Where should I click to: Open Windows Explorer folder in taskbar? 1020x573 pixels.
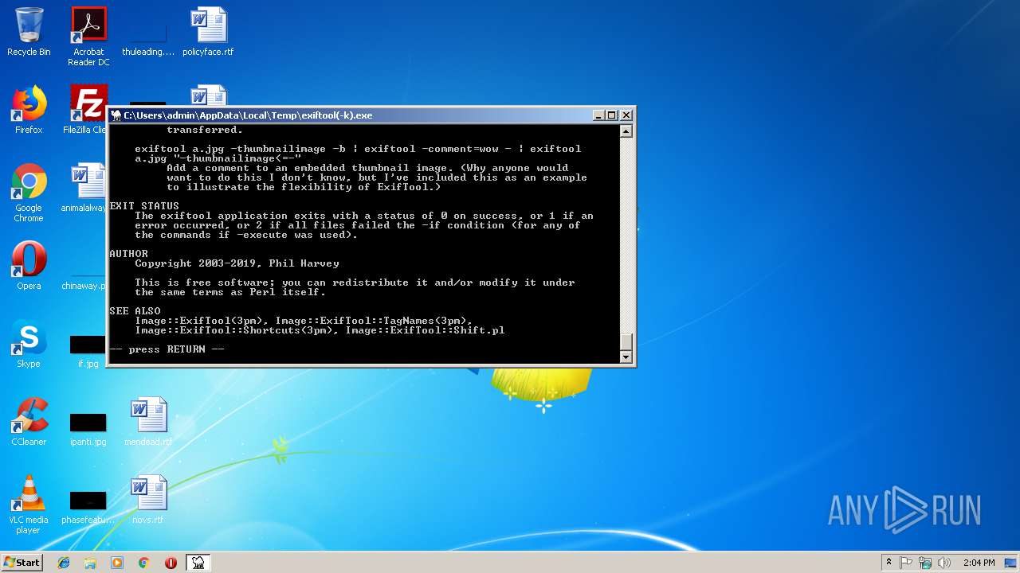(90, 563)
